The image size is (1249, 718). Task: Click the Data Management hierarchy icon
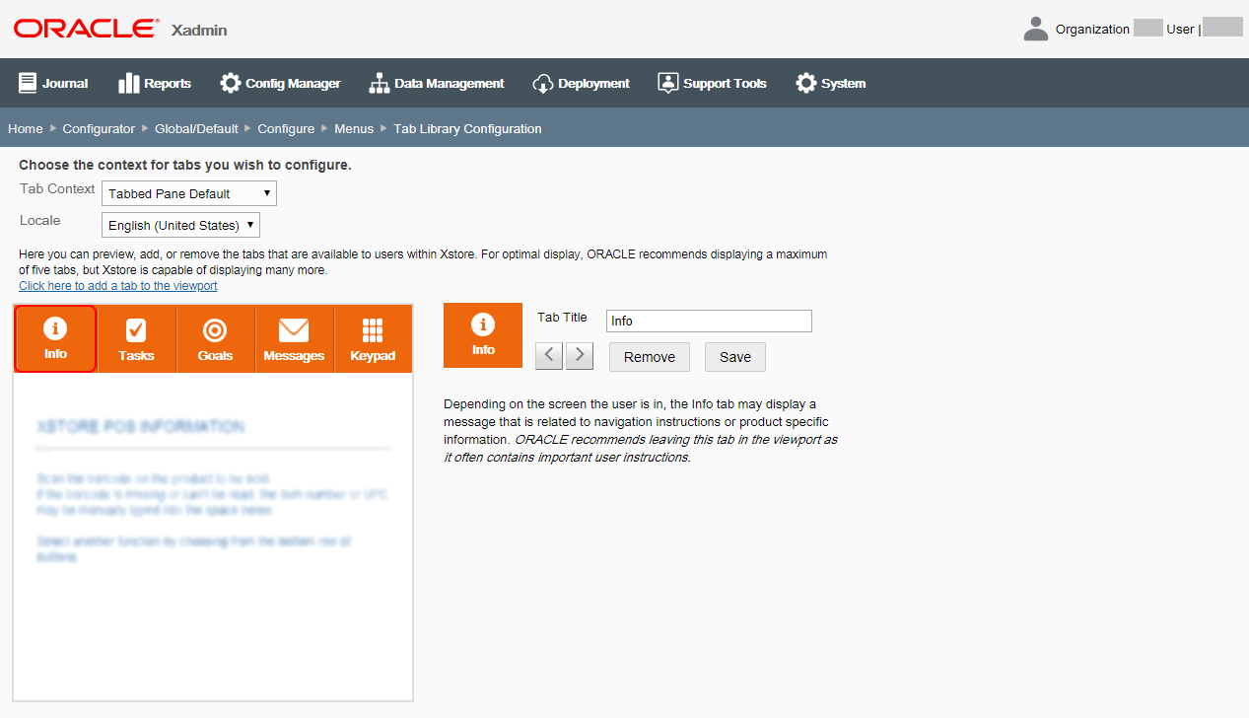coord(380,83)
